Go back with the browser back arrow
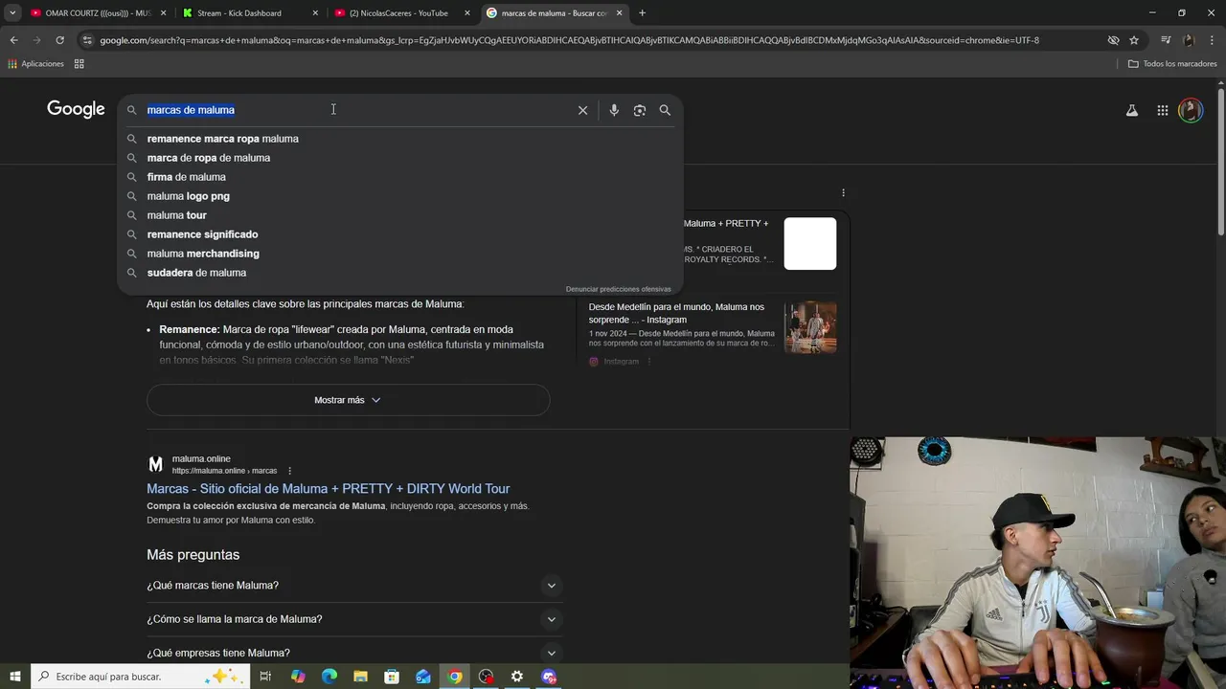 13,40
